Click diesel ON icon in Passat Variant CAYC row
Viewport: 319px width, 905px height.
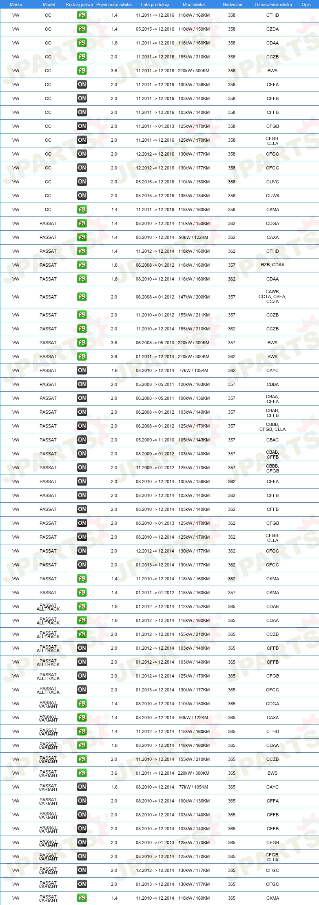tap(82, 787)
